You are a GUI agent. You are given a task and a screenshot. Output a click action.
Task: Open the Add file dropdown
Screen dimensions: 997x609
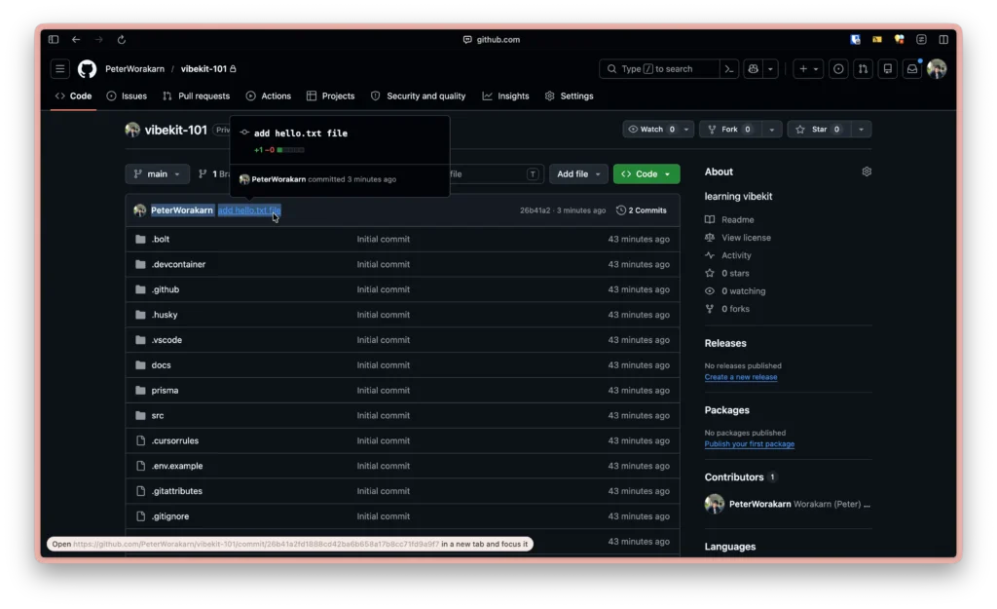(578, 173)
